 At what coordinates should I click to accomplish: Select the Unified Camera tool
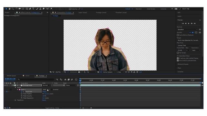click(20, 9)
